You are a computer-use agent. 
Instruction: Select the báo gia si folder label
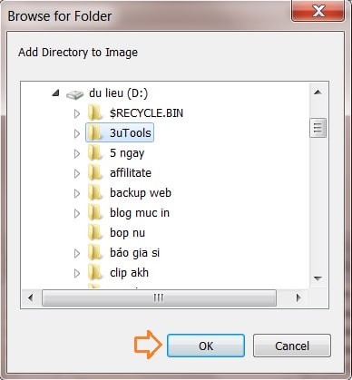pyautogui.click(x=134, y=253)
